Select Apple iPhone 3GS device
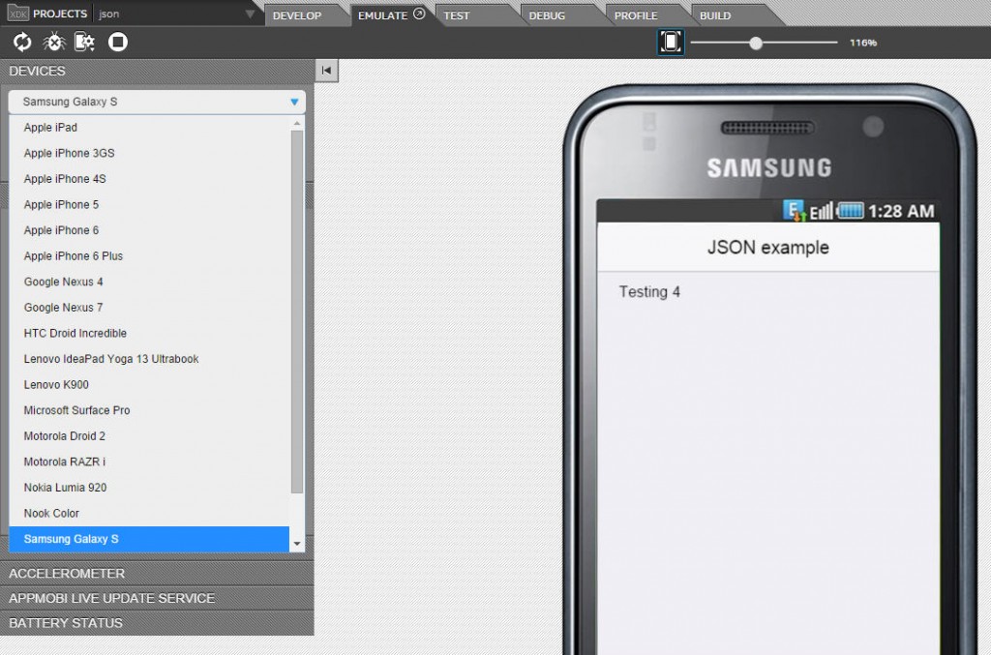Viewport: 991px width, 655px height. (149, 154)
